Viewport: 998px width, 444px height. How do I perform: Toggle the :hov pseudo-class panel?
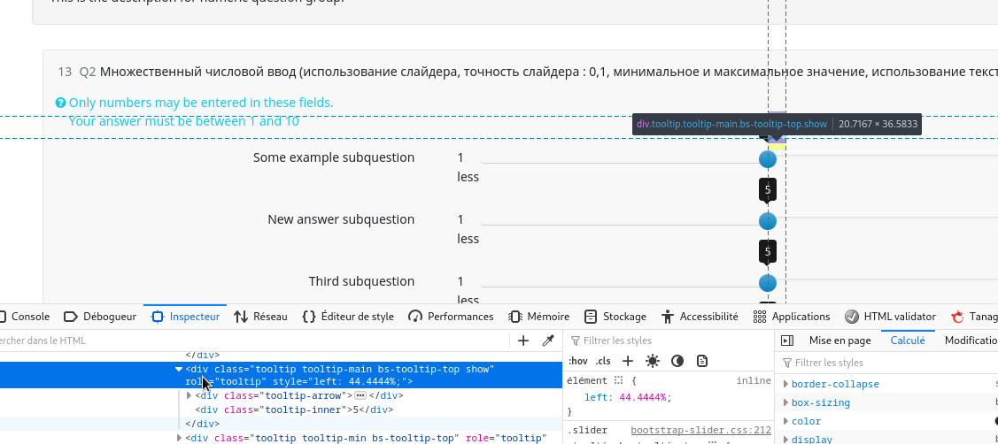[577, 361]
